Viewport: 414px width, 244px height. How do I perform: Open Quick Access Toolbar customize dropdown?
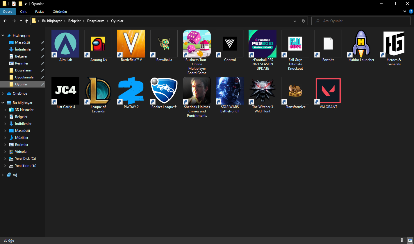(x=26, y=4)
